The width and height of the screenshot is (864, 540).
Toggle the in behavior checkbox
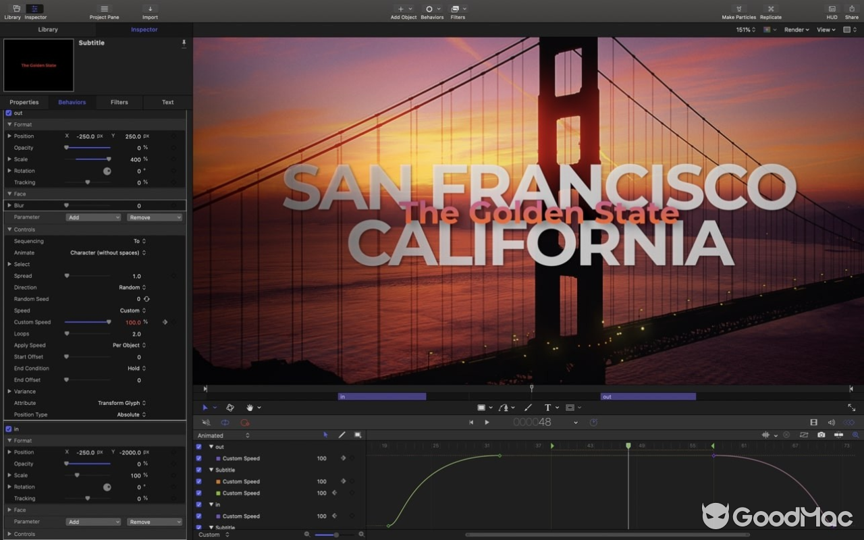point(9,428)
